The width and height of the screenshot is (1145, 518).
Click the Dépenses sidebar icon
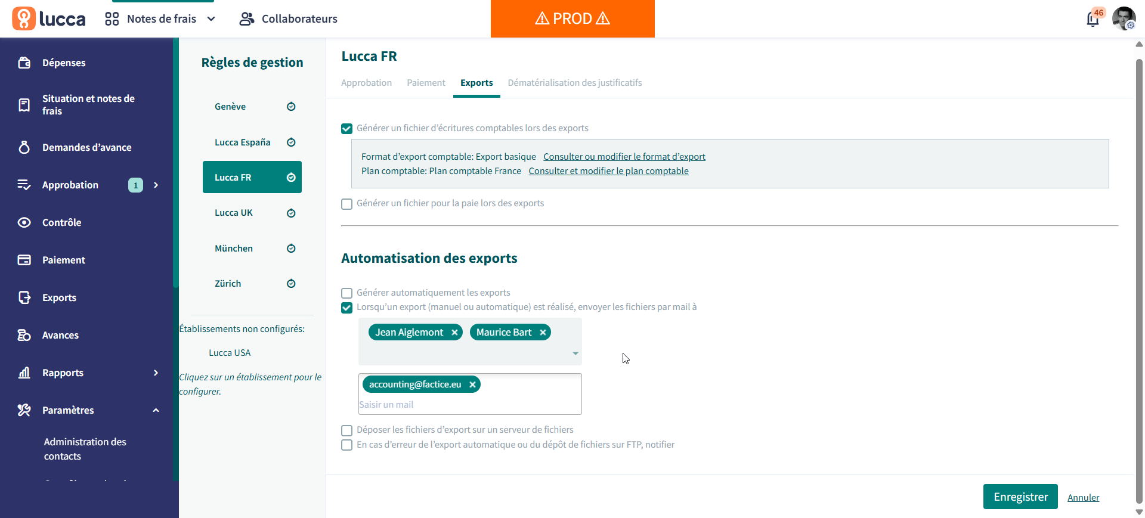point(24,63)
